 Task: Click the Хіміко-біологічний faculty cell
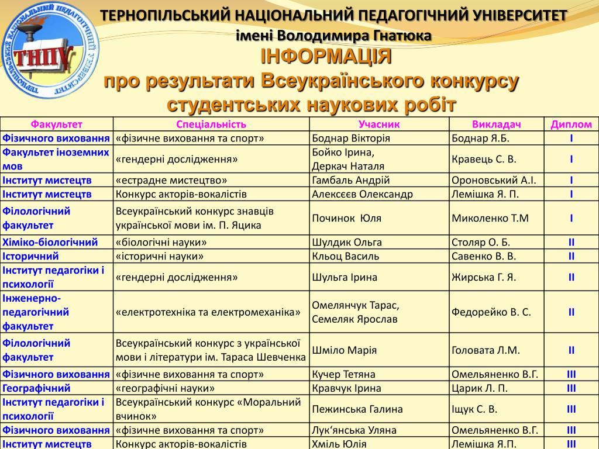coord(57,242)
